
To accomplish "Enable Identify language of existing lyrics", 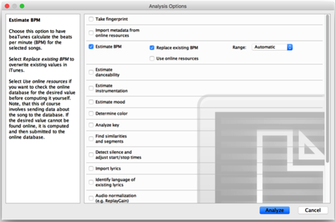I will (x=91, y=182).
